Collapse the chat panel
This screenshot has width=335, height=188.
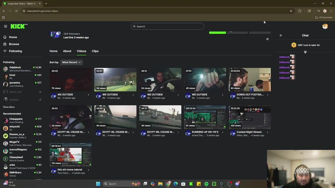tap(281, 36)
